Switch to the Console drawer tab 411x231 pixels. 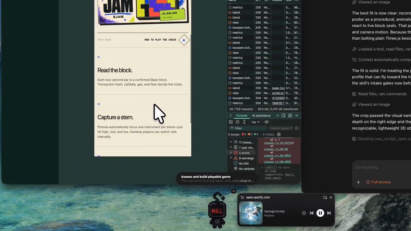(x=241, y=116)
